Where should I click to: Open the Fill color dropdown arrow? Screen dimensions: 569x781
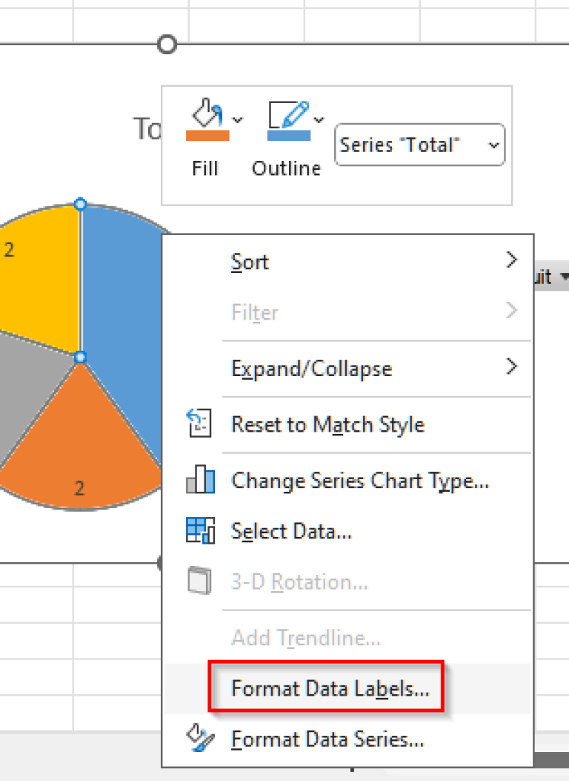coord(238,120)
